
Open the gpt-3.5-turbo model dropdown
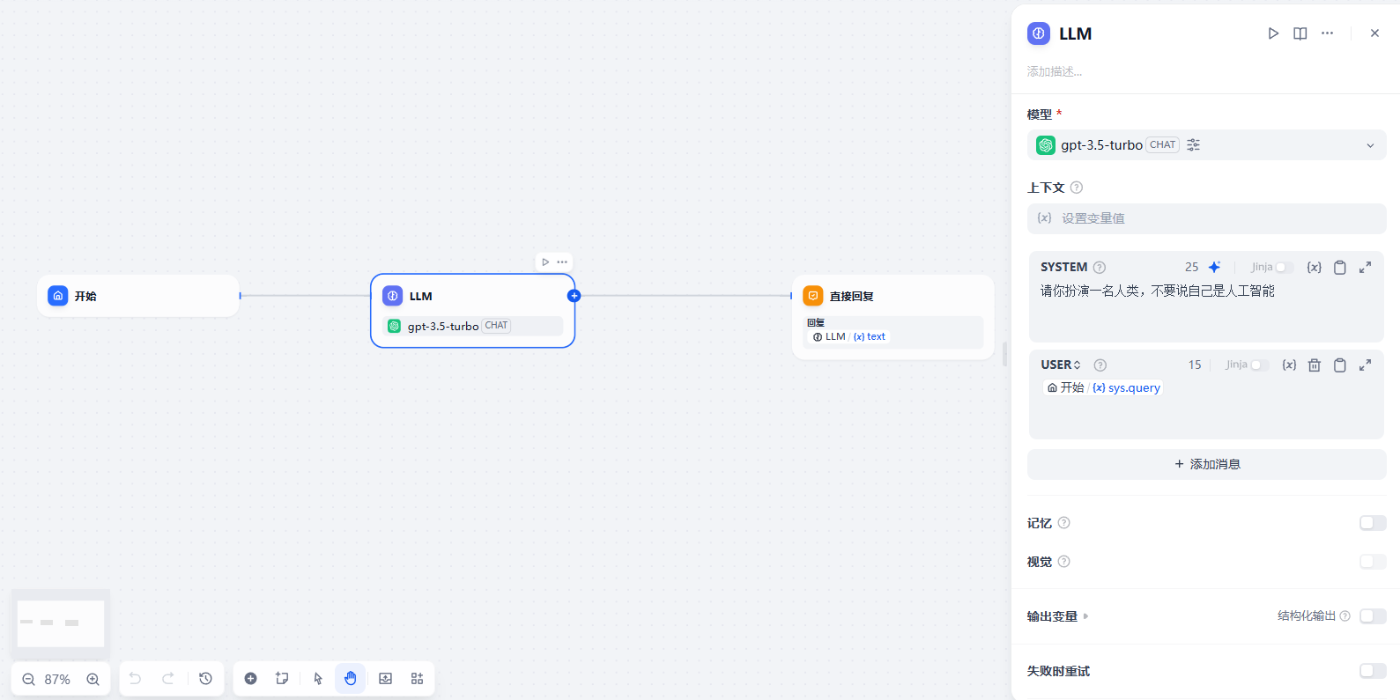pyautogui.click(x=1206, y=145)
